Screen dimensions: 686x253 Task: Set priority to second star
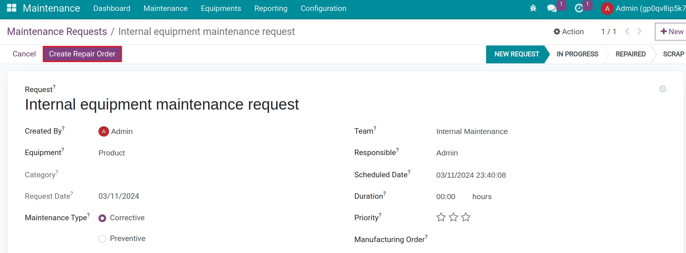pyautogui.click(x=453, y=217)
